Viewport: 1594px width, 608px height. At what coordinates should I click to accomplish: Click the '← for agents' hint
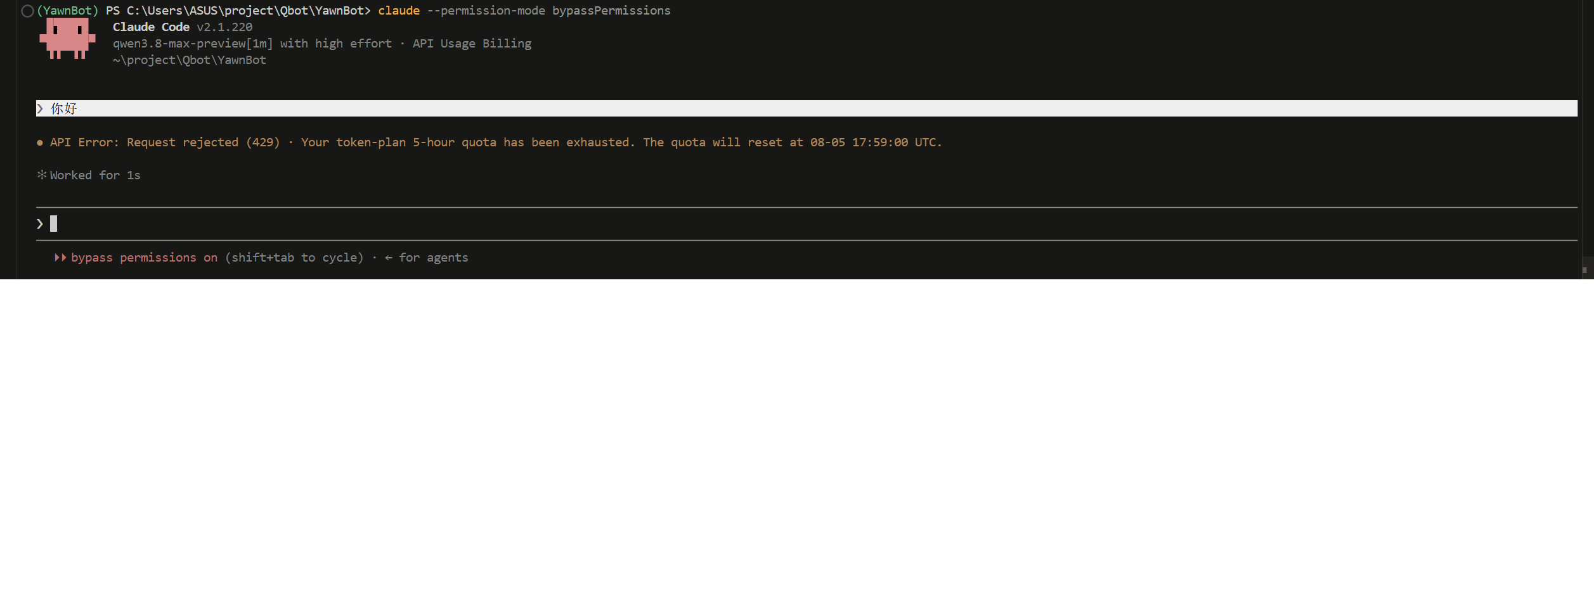[x=426, y=258]
